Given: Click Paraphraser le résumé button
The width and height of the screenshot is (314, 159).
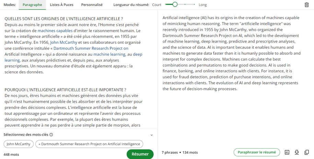Looking at the screenshot, I should coord(257,152).
